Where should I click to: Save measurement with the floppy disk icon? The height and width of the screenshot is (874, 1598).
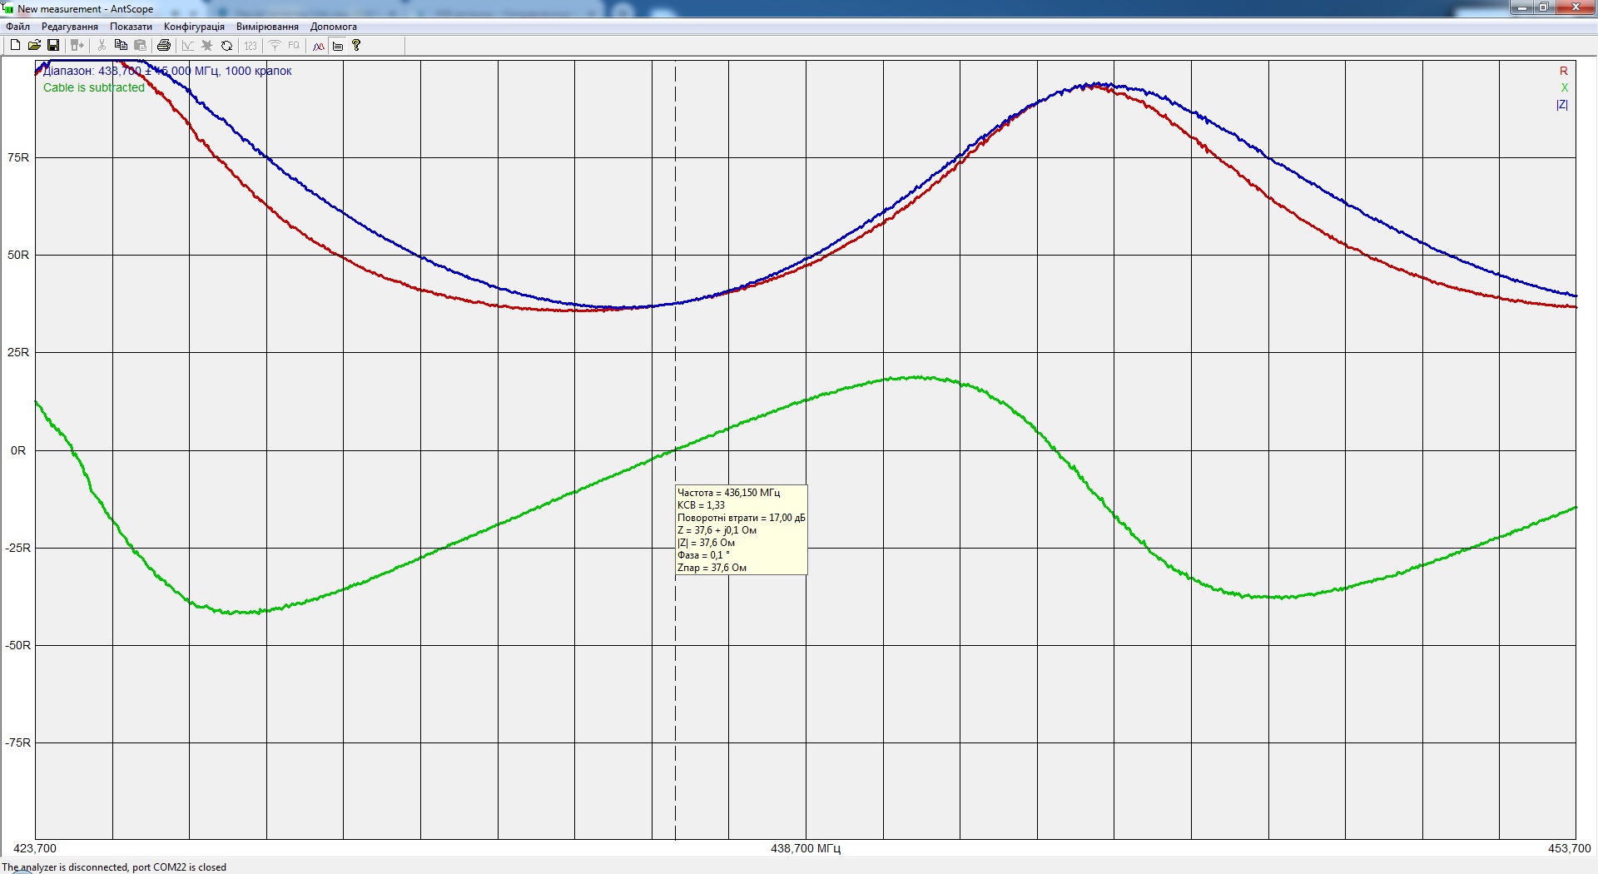pos(53,46)
